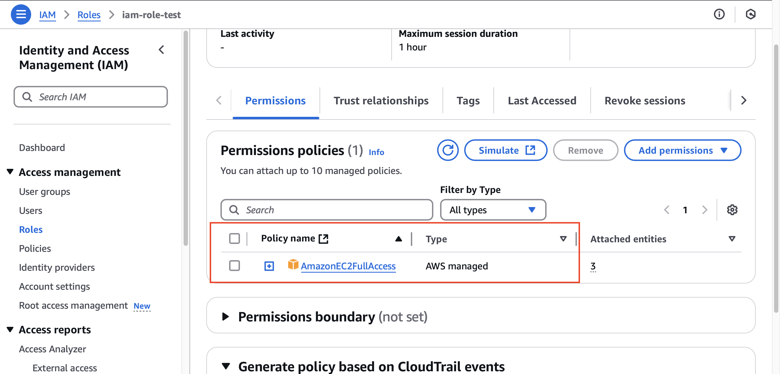Viewport: 780px width, 374px height.
Task: Open Access Analyzer in side navigation
Action: tap(52, 349)
